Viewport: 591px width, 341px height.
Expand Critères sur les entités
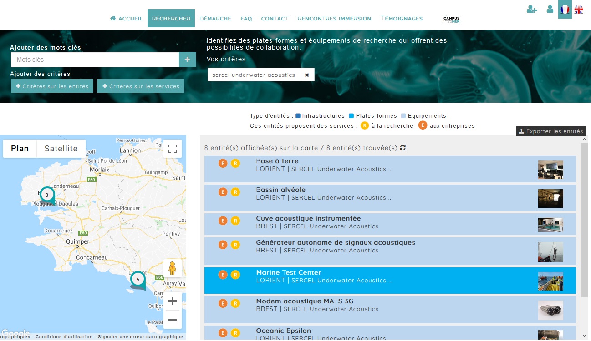point(52,86)
